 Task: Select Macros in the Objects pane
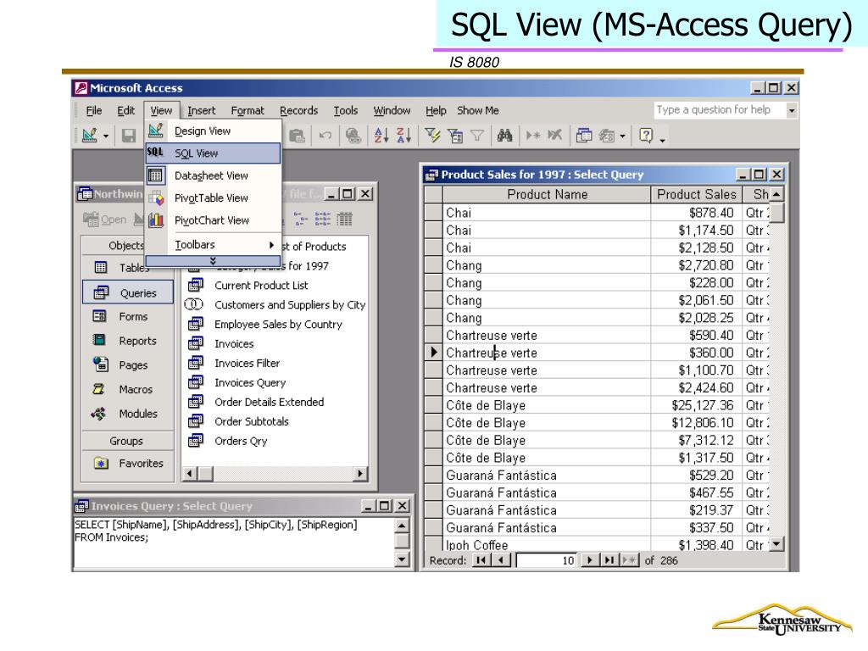coord(127,390)
